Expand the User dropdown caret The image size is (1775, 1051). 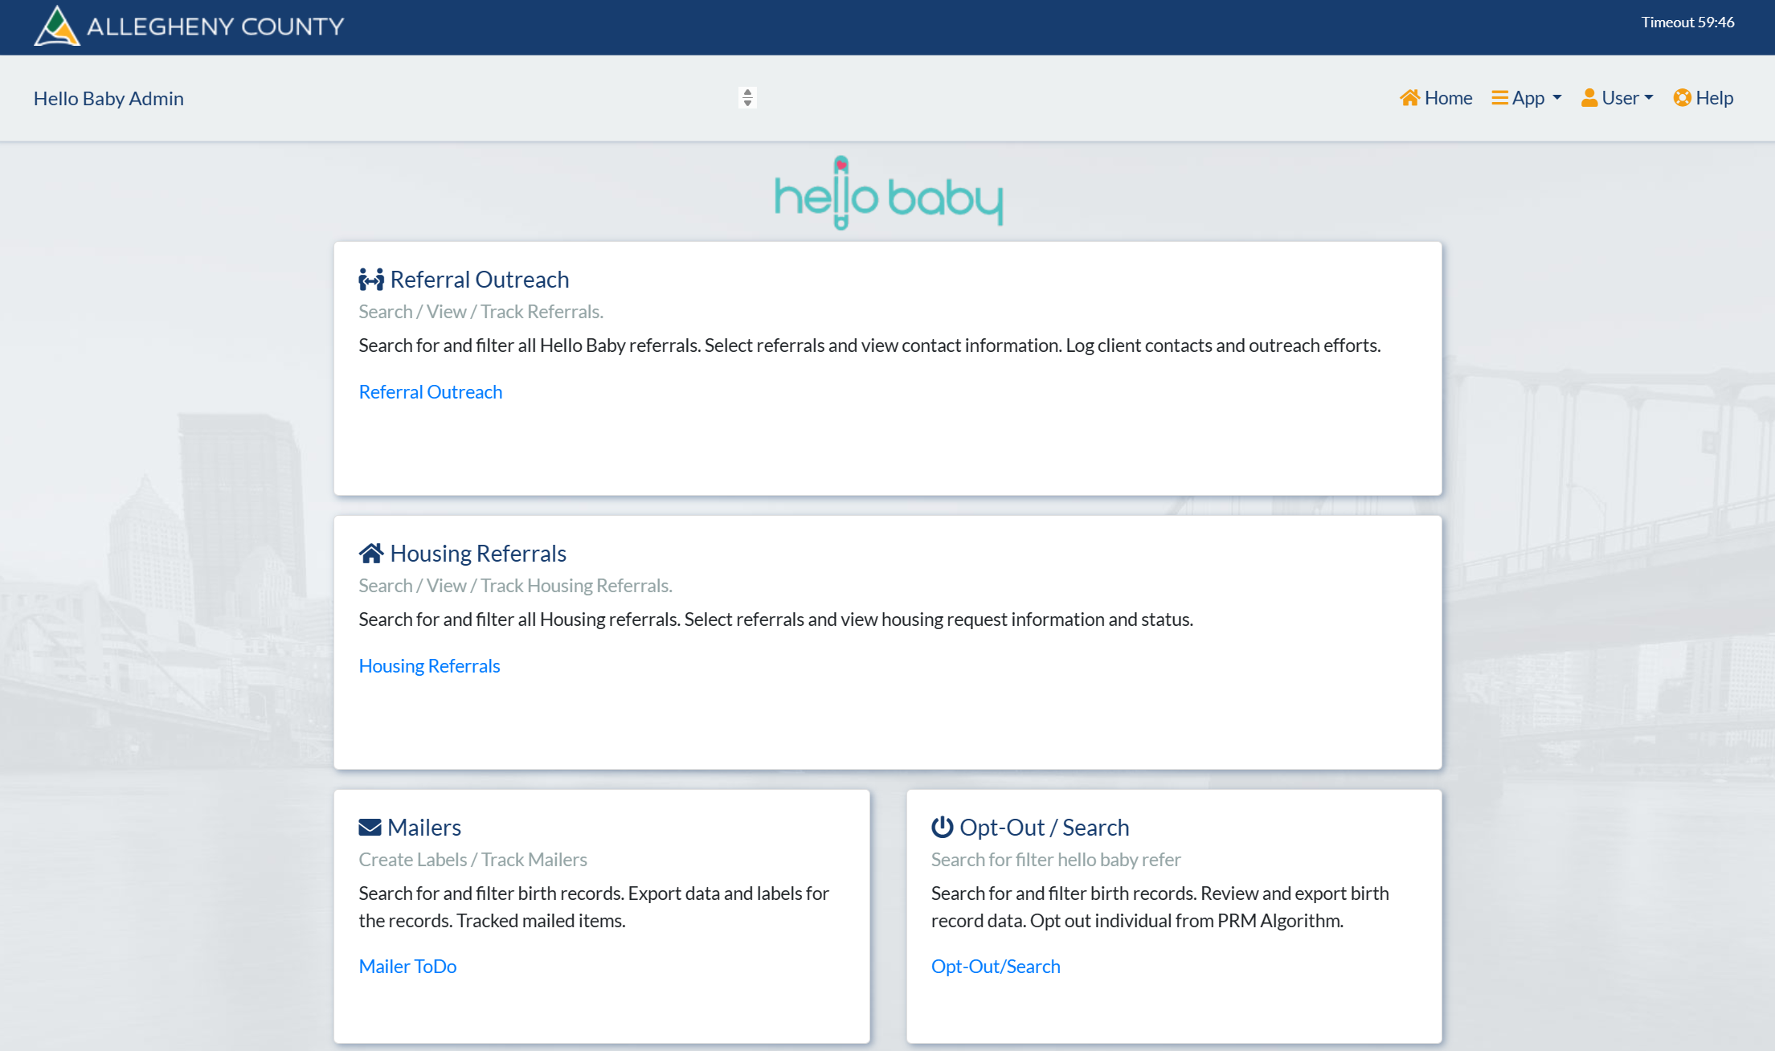(1649, 98)
